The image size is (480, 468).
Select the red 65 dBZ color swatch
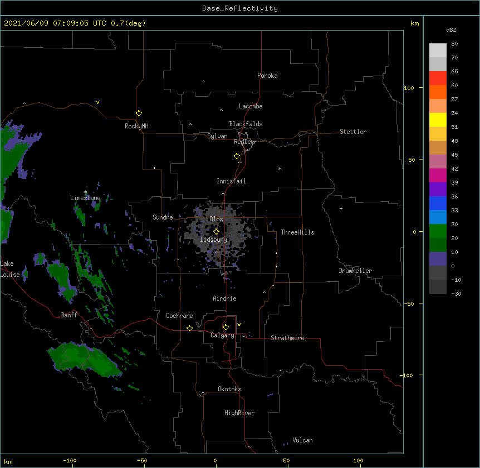438,78
